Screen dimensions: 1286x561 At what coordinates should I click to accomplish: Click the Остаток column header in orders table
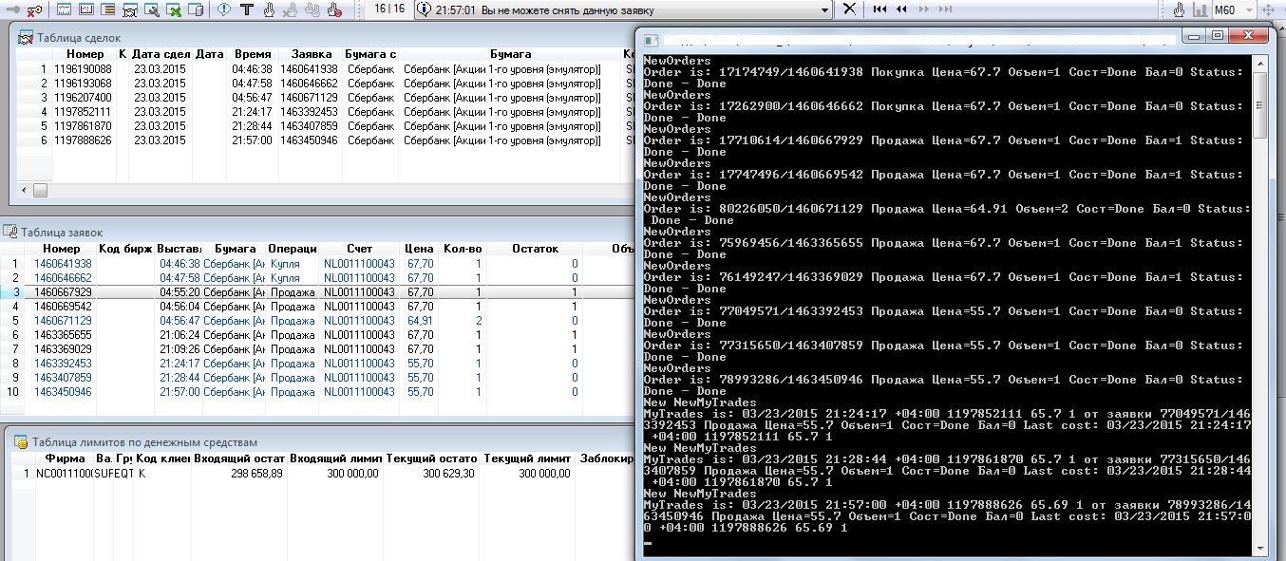535,249
